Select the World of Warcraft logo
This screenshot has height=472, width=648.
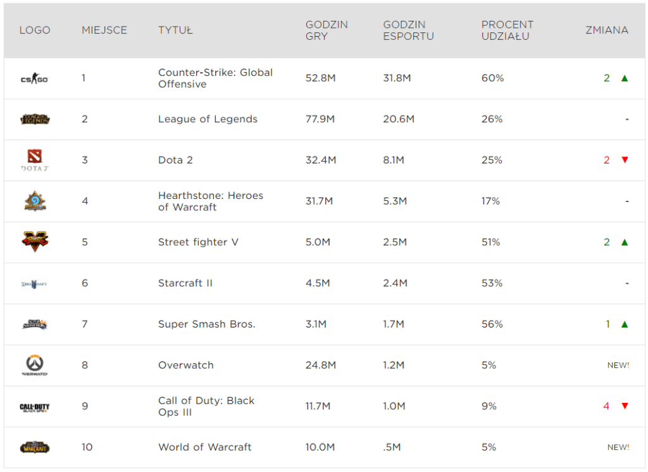(x=35, y=447)
